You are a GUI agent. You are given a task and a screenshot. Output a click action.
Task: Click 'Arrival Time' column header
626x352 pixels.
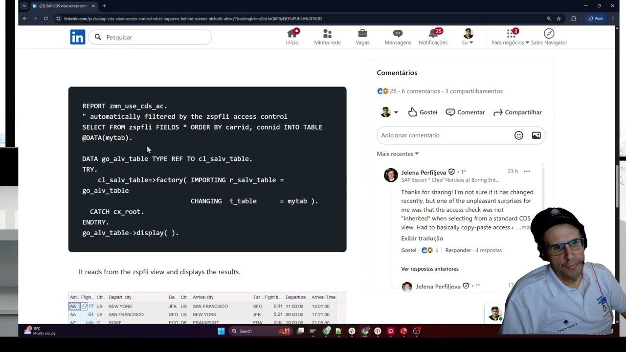tap(323, 297)
